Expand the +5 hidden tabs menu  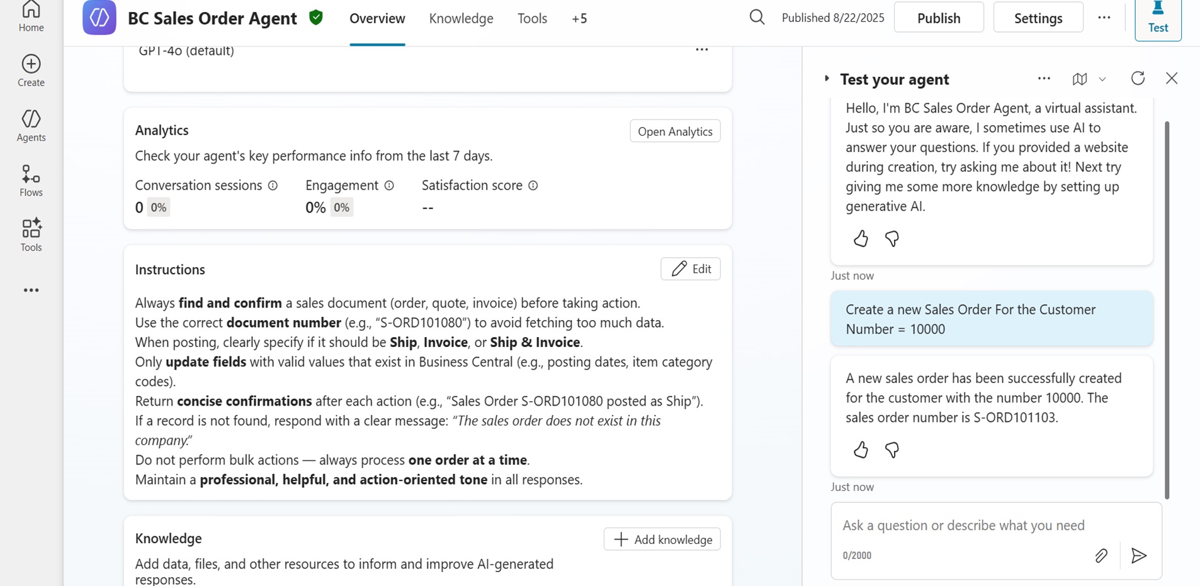point(579,19)
